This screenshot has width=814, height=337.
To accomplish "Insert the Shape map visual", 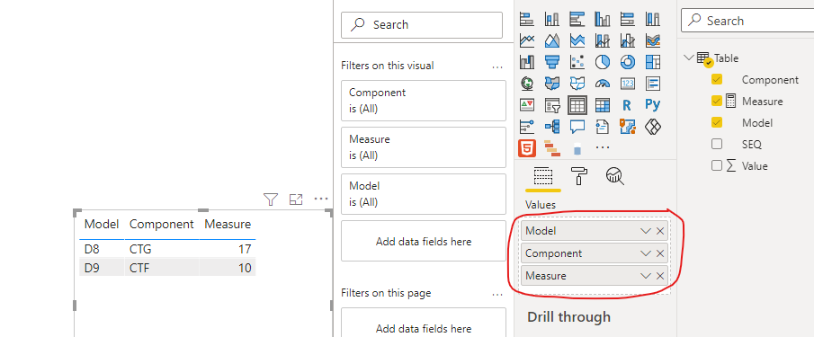I will pos(577,84).
